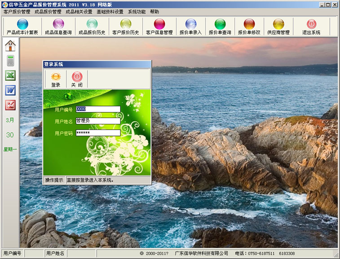Click 退出系统 exit icon

pos(311,24)
